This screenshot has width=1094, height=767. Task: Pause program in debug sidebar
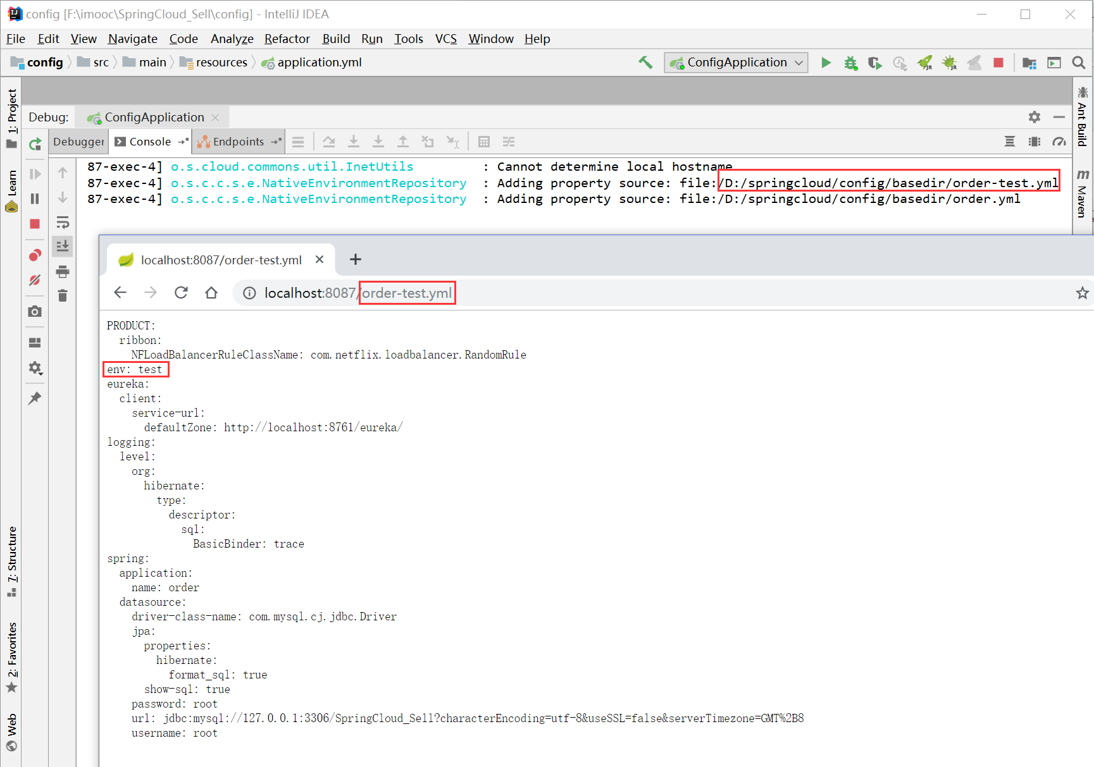(x=35, y=199)
